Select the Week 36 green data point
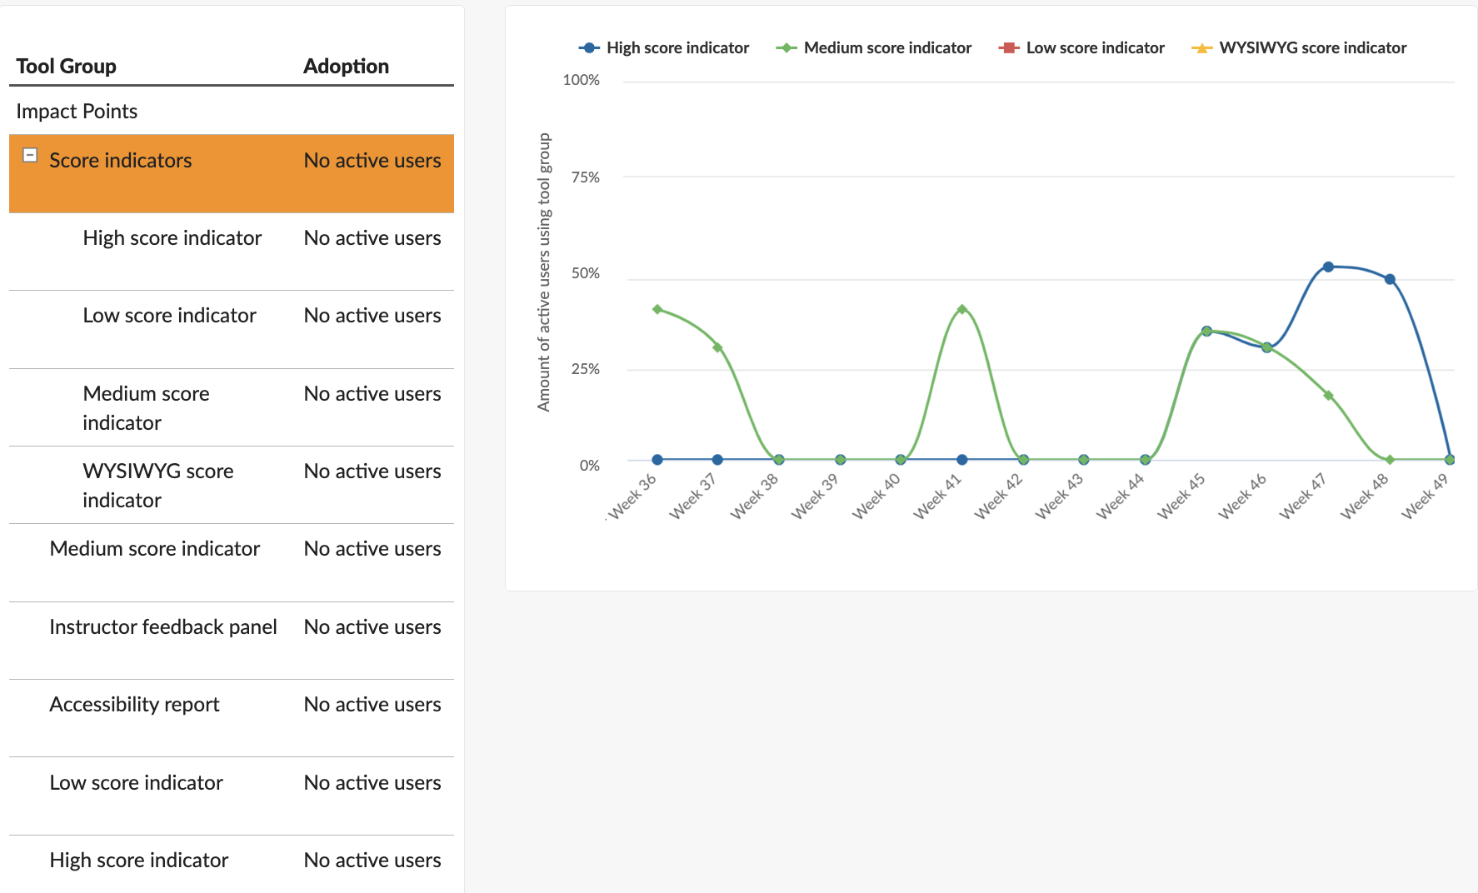Image resolution: width=1478 pixels, height=893 pixels. pyautogui.click(x=657, y=309)
